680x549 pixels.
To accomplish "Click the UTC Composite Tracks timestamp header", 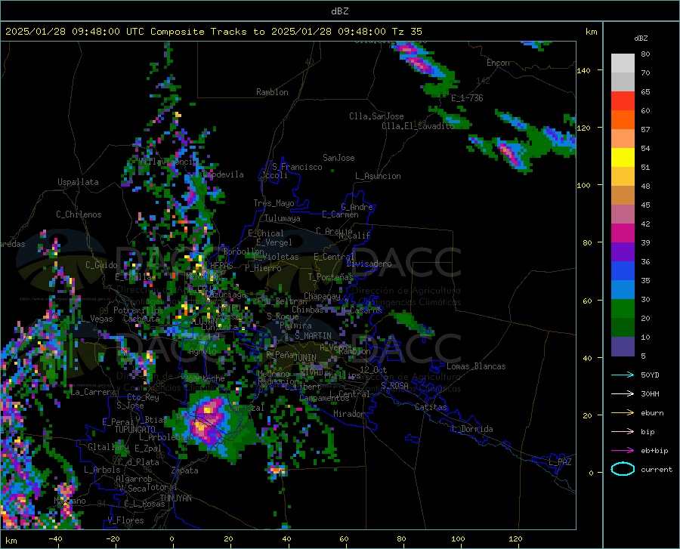I will (213, 32).
